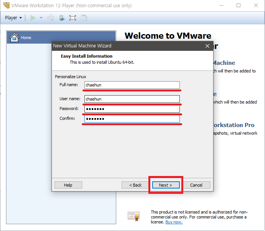Click the green Power On play icon
The width and height of the screenshot is (265, 231).
pyautogui.click(x=33, y=18)
